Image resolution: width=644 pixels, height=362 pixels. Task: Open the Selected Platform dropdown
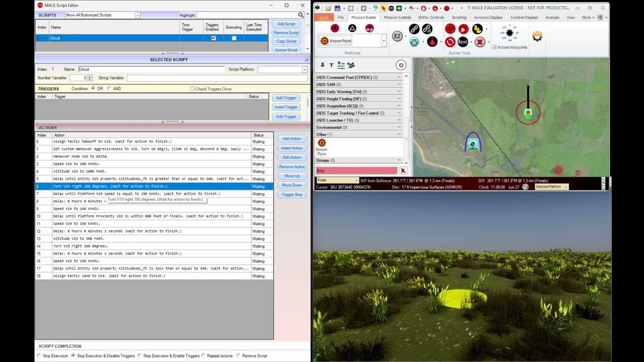coord(566,187)
